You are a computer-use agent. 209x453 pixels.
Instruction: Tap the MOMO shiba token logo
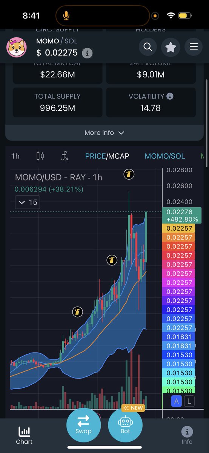tap(16, 47)
